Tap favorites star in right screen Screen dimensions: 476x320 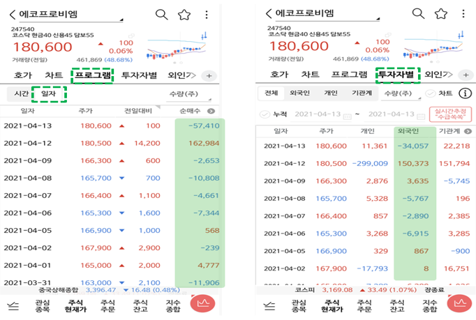[441, 14]
